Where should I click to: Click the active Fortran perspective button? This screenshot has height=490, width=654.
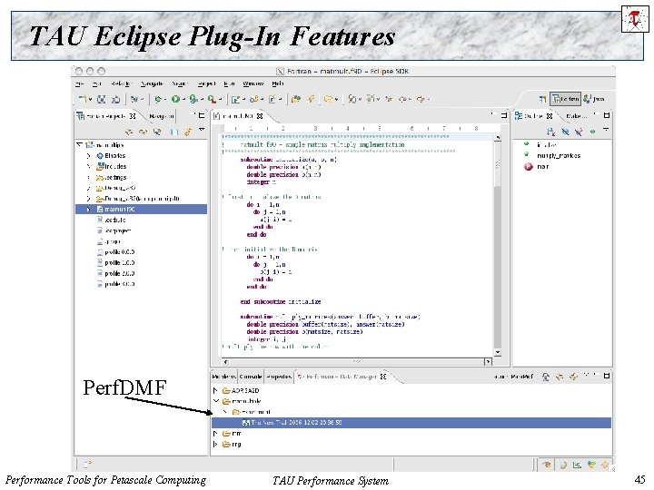(565, 99)
